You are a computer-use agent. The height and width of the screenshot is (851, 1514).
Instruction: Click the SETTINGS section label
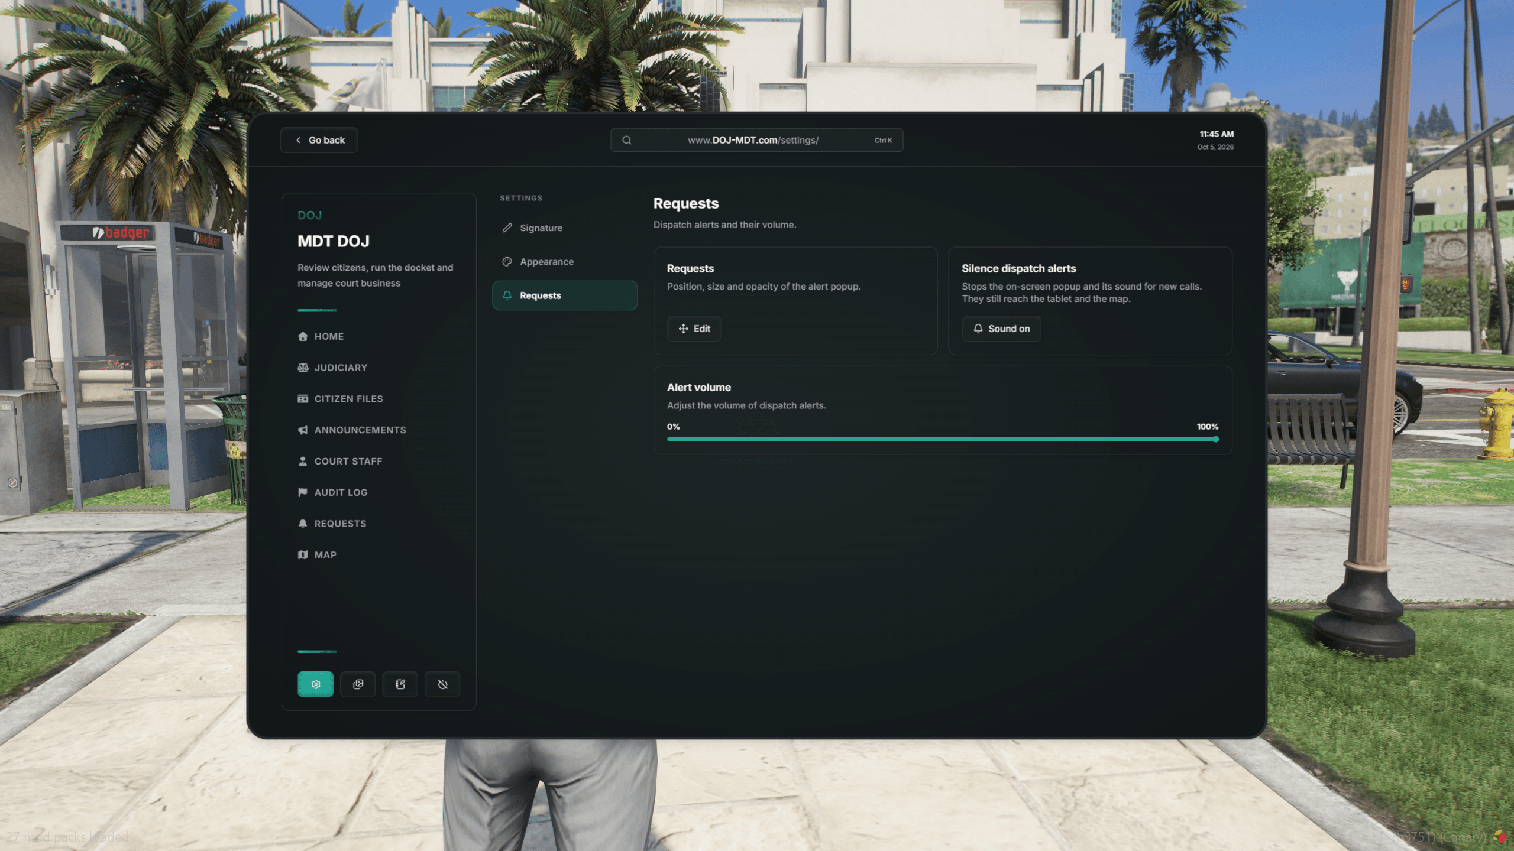point(521,198)
